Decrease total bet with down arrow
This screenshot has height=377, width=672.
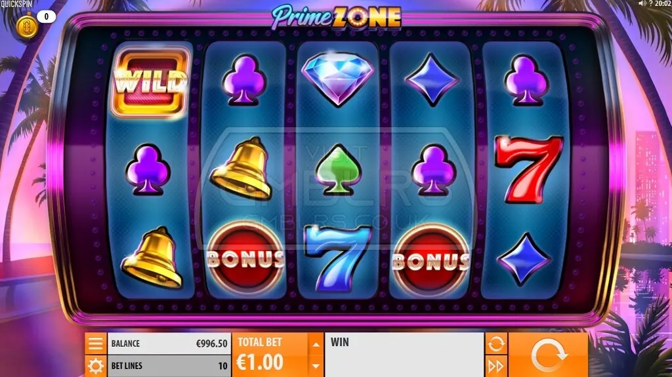click(x=316, y=367)
